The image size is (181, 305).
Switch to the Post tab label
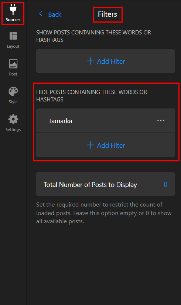pyautogui.click(x=13, y=74)
